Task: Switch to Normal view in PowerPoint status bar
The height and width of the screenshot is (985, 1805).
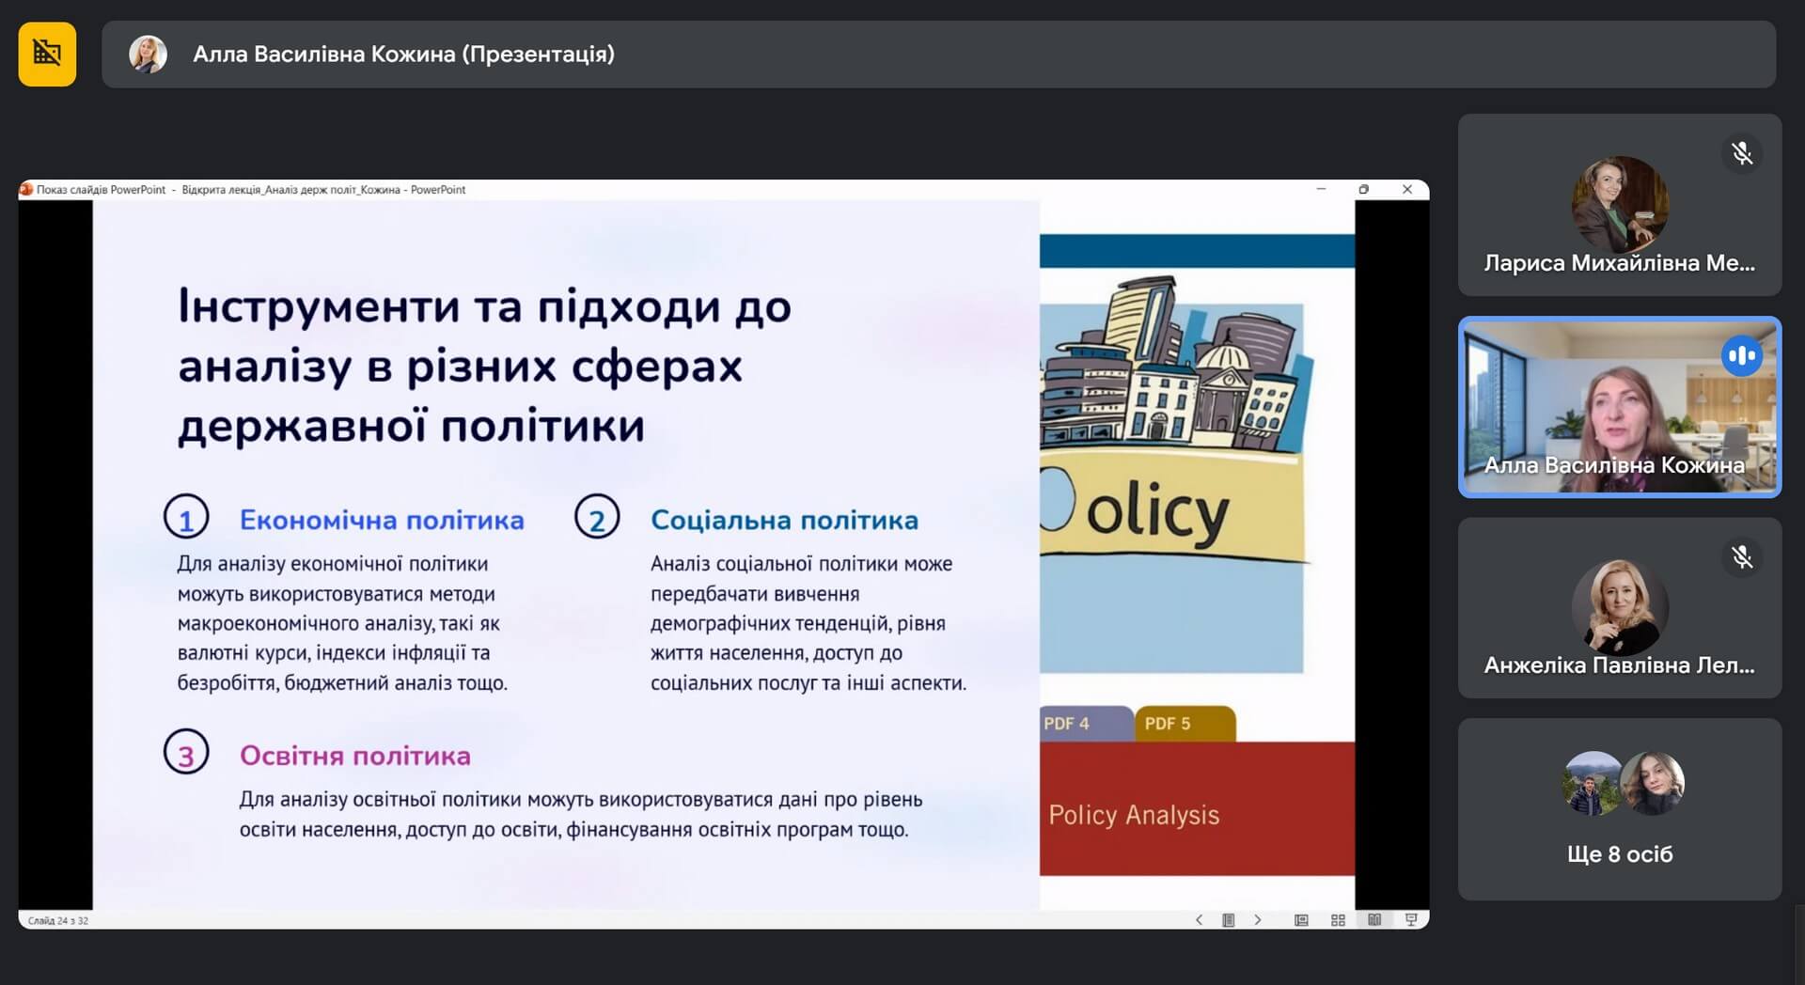Action: 1301,920
